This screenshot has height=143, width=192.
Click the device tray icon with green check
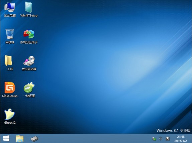[154, 139]
